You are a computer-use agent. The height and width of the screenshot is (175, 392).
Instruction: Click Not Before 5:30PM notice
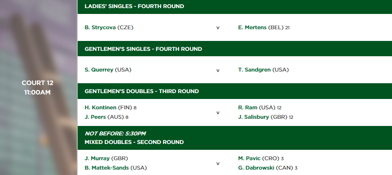[115, 134]
